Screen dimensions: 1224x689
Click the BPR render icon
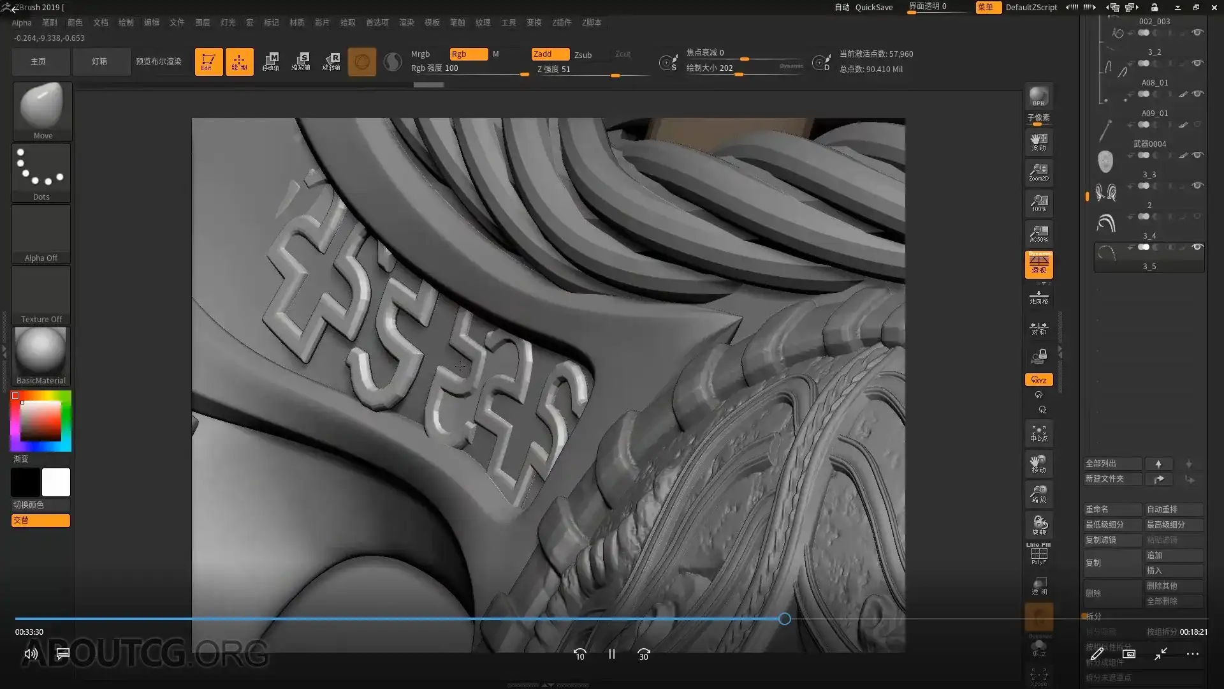[1038, 96]
